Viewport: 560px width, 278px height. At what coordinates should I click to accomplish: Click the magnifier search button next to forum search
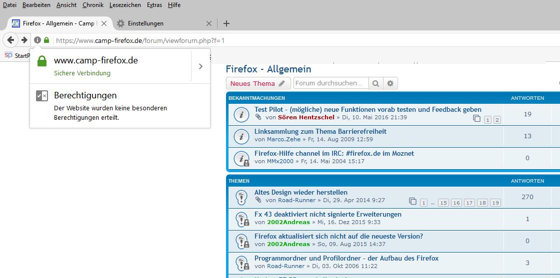375,83
